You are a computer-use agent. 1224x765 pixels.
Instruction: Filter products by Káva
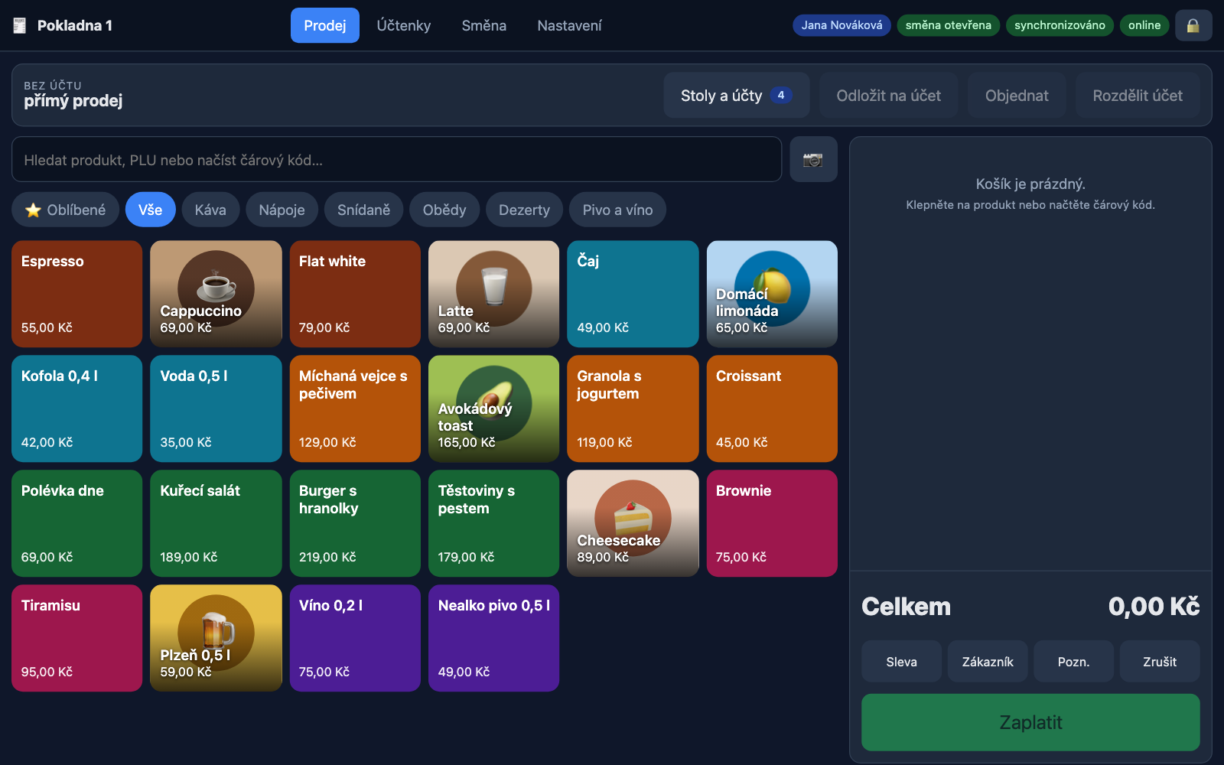coord(210,210)
